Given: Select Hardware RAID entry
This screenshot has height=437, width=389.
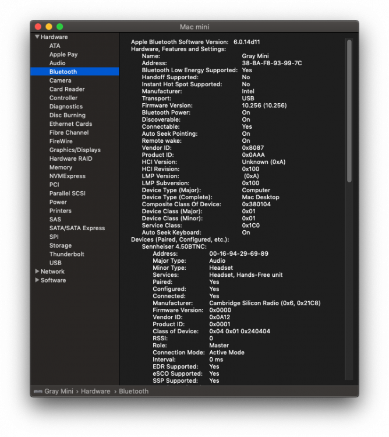Looking at the screenshot, I should coord(70,158).
